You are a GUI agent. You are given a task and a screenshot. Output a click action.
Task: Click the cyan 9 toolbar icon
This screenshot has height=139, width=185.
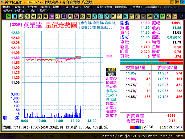pyautogui.click(x=107, y=16)
